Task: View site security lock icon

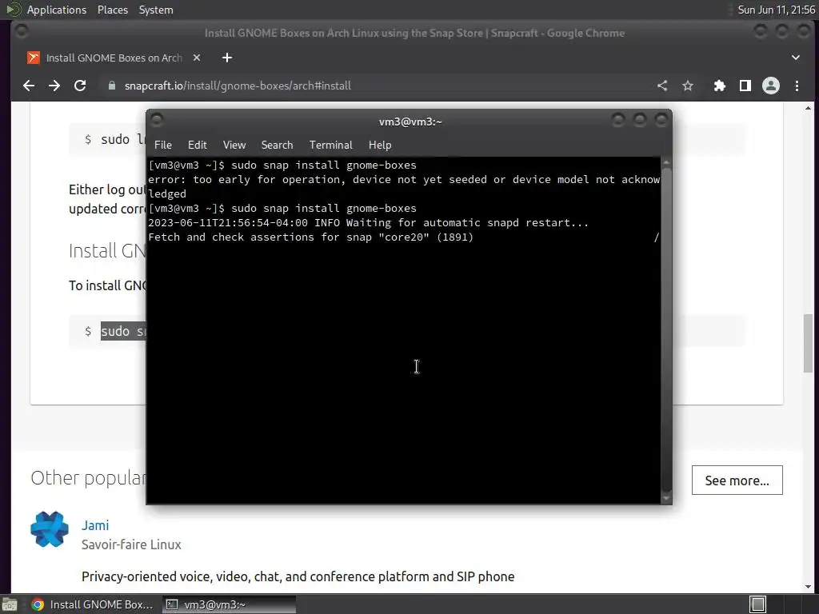Action: [x=111, y=86]
